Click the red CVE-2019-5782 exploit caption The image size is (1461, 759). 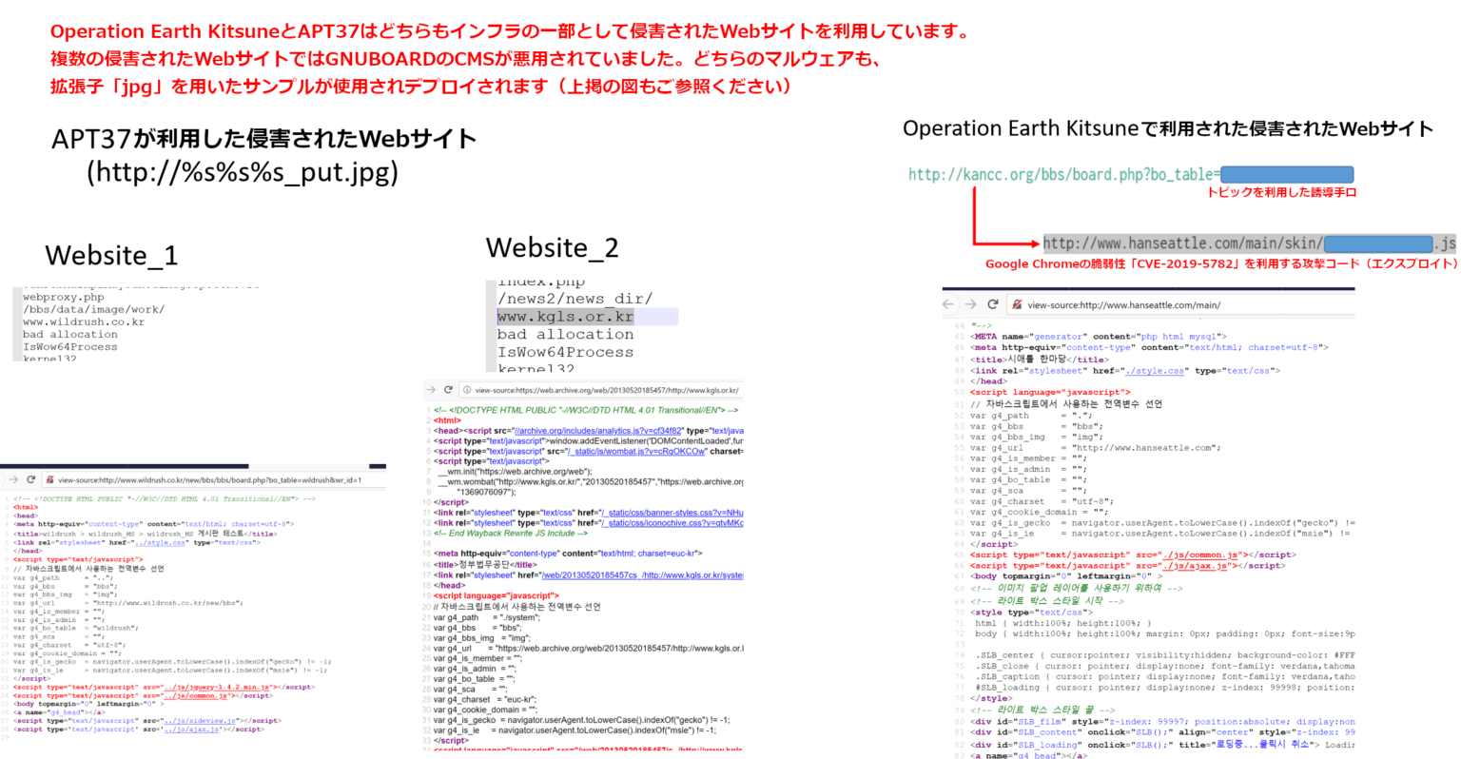tap(1221, 263)
